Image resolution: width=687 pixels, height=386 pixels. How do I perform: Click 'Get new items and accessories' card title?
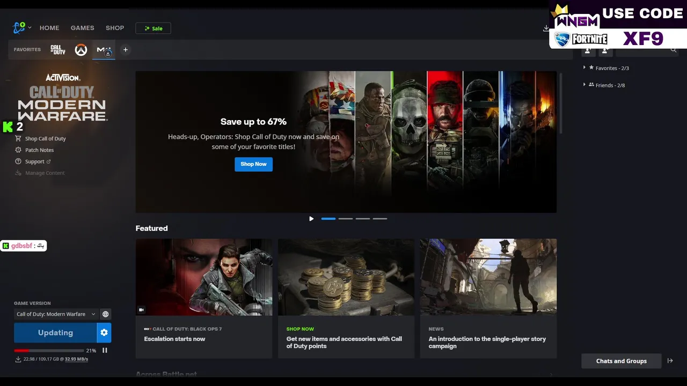(344, 343)
